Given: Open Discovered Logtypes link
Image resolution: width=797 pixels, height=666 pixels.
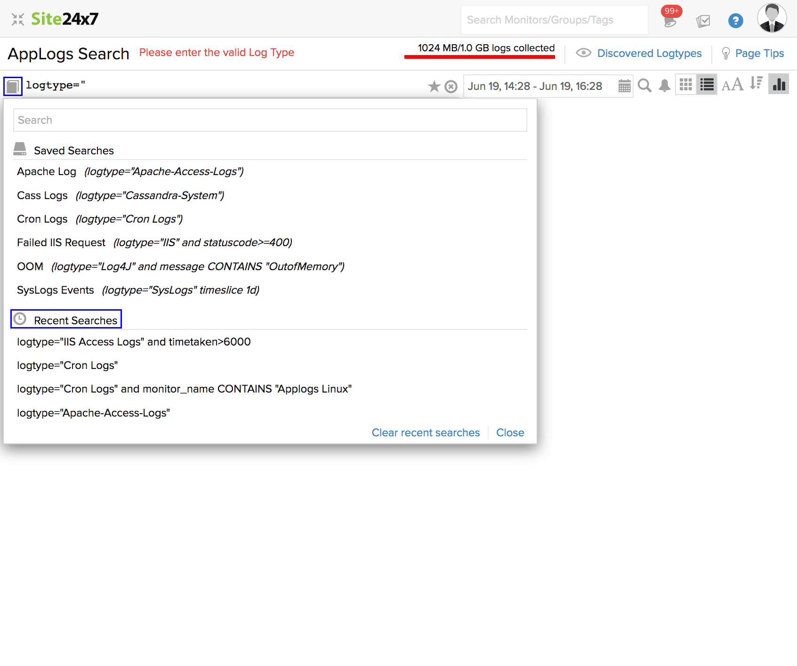Looking at the screenshot, I should tap(649, 54).
